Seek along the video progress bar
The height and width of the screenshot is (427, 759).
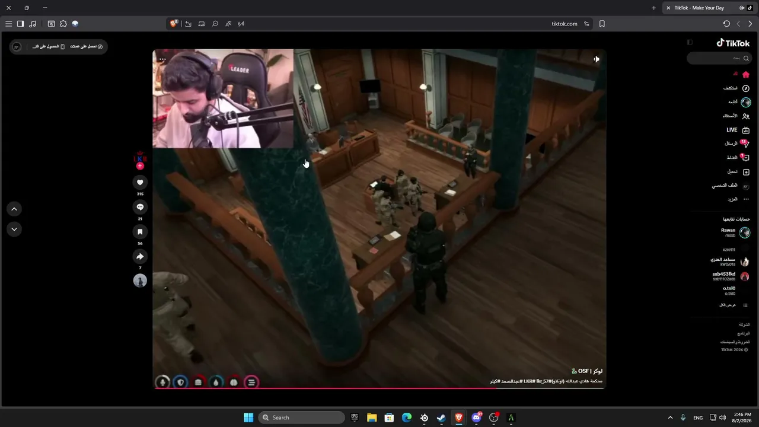(379, 388)
